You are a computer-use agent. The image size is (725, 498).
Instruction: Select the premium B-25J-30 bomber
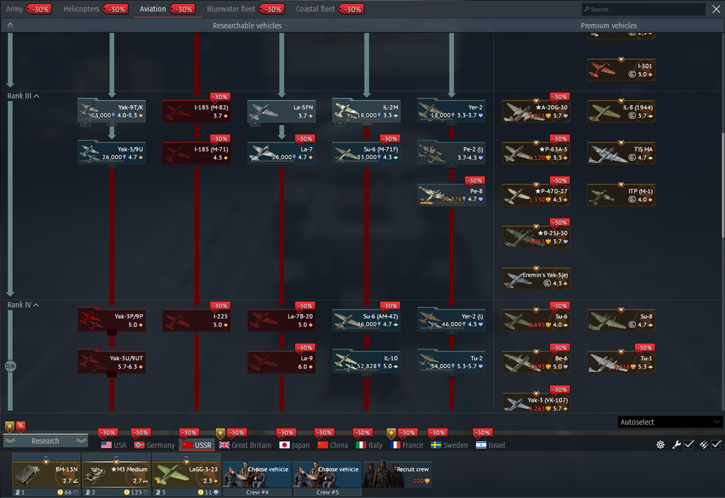[536, 237]
